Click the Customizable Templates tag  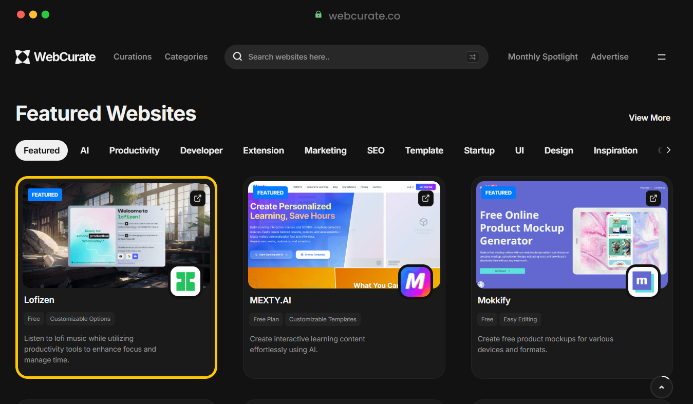coord(323,319)
